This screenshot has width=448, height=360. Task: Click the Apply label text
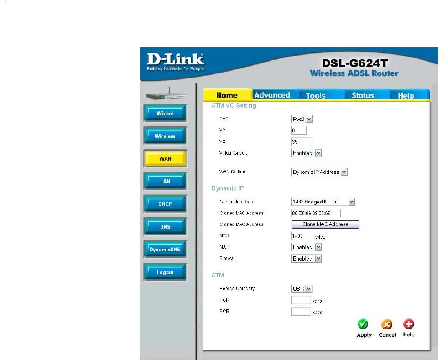(364, 335)
